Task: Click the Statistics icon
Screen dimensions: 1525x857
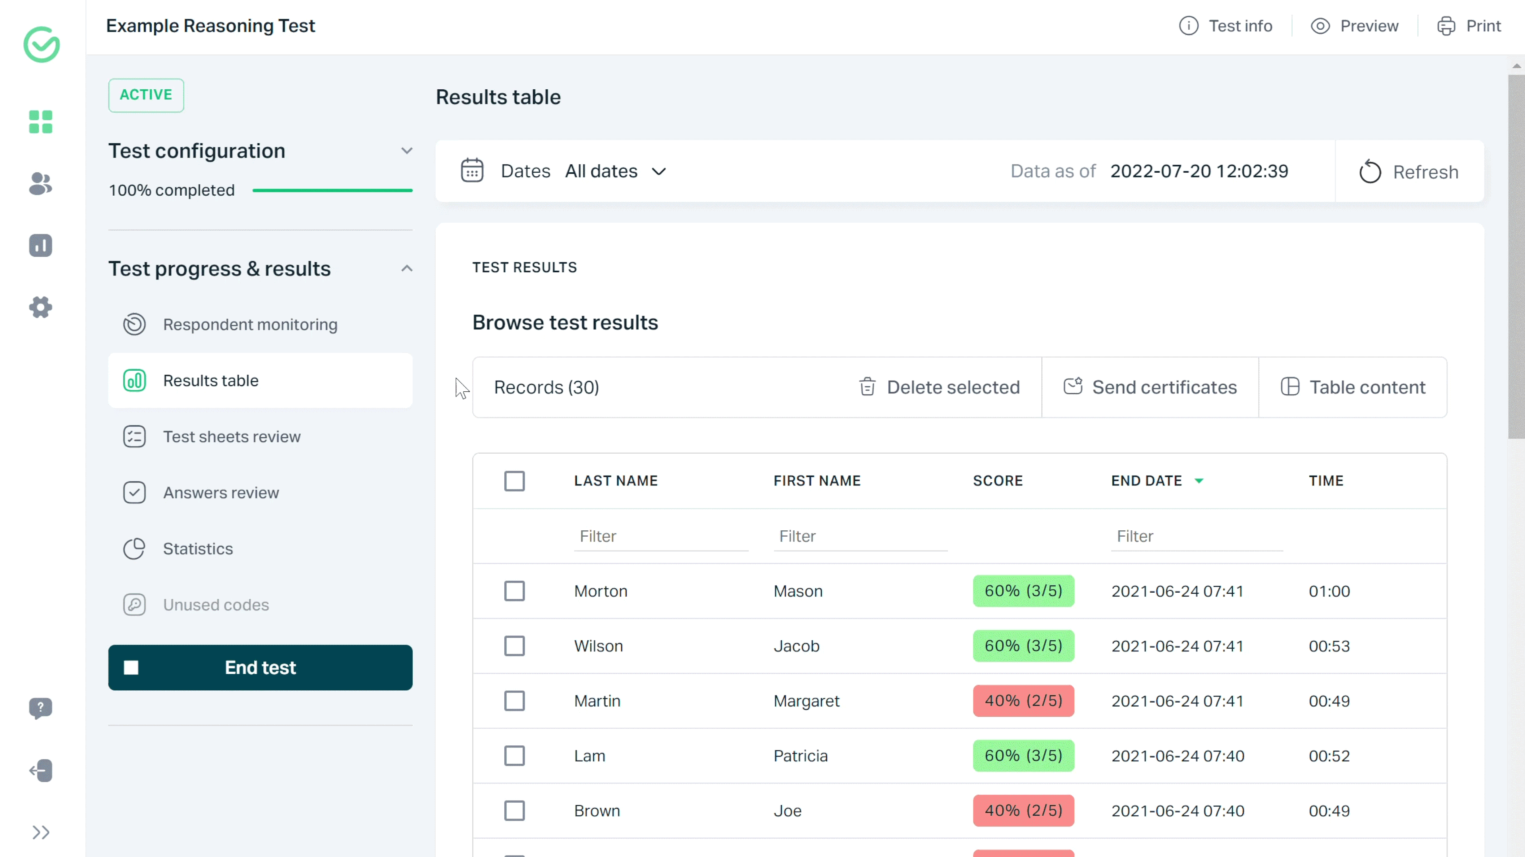Action: click(x=134, y=548)
